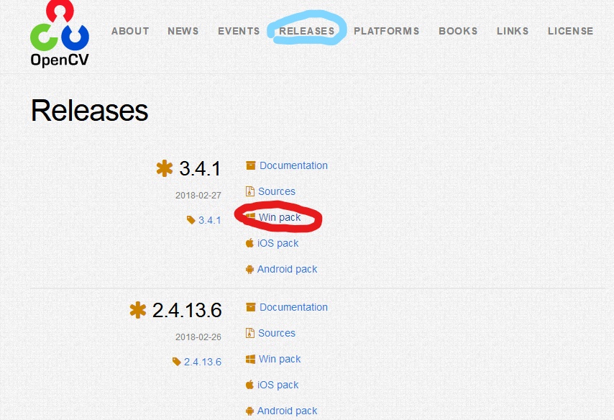This screenshot has height=420, width=614.
Task: Download the 3.4.1 iOS pack
Action: point(278,243)
